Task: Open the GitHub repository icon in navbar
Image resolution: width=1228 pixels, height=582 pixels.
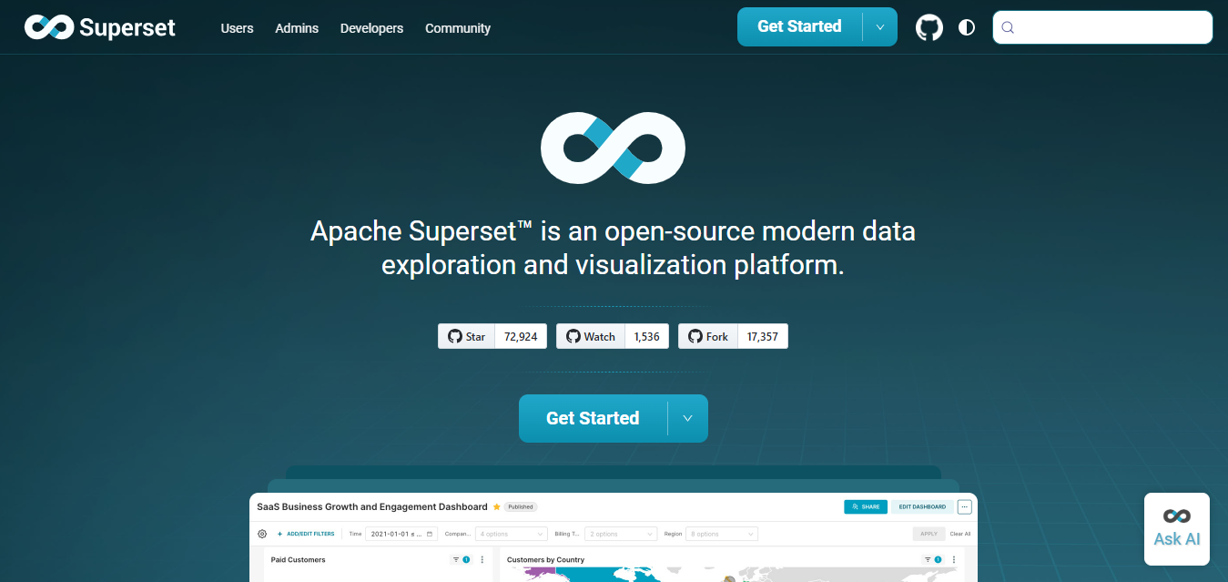Action: pos(929,27)
